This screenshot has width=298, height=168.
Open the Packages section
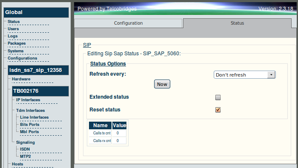[17, 43]
